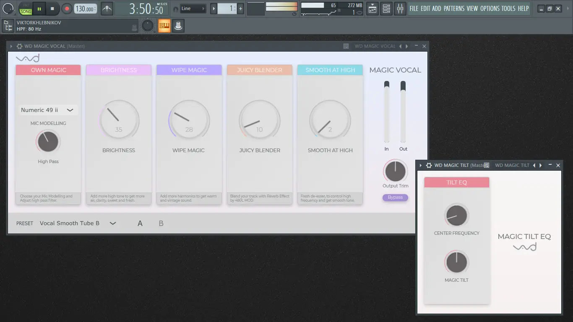Click the Output Trim knob
The image size is (573, 322).
395,171
